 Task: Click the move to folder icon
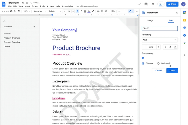[x=27, y=3]
